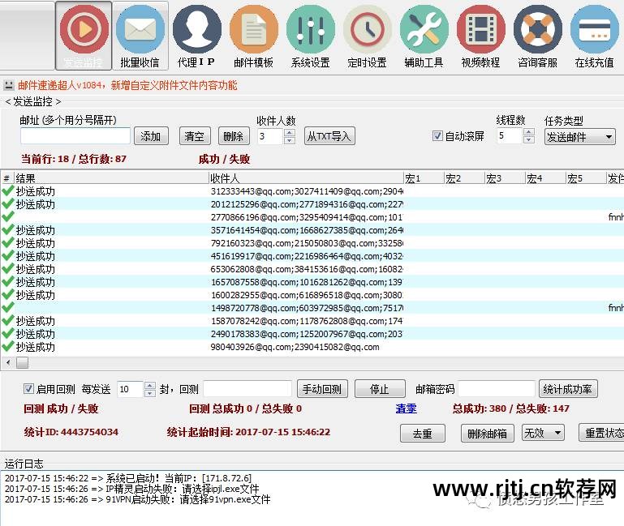Click the 添加 add button
Screen dimensions: 624x526
(x=151, y=136)
